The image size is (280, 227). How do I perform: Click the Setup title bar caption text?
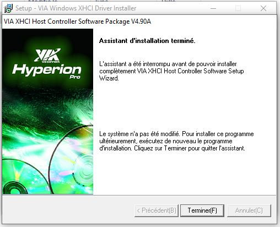pyautogui.click(x=76, y=8)
